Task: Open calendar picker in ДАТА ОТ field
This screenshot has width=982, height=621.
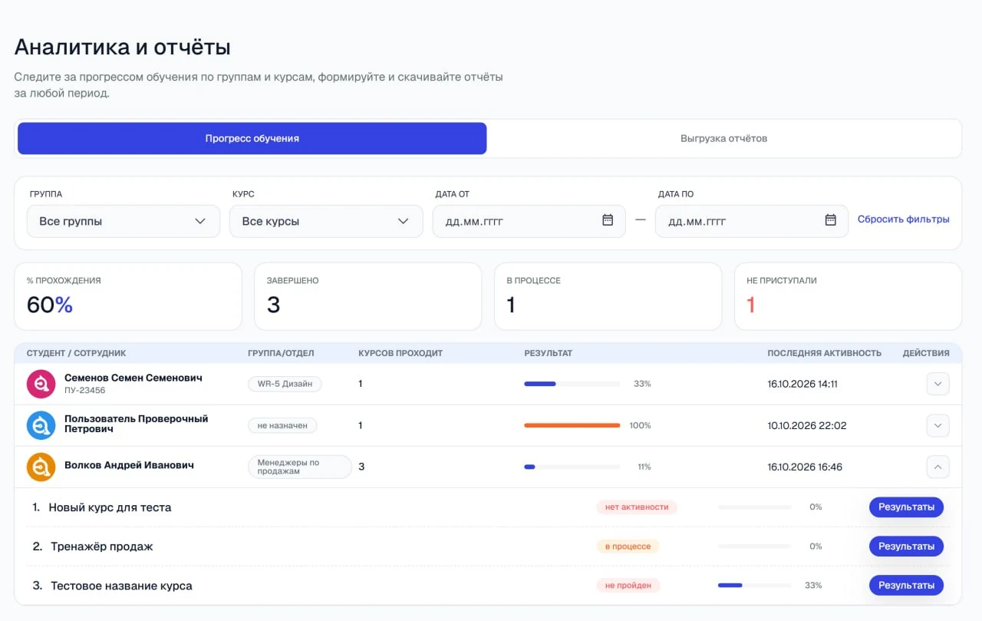Action: tap(608, 220)
